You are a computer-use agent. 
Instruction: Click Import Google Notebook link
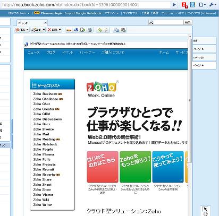pos(83,13)
